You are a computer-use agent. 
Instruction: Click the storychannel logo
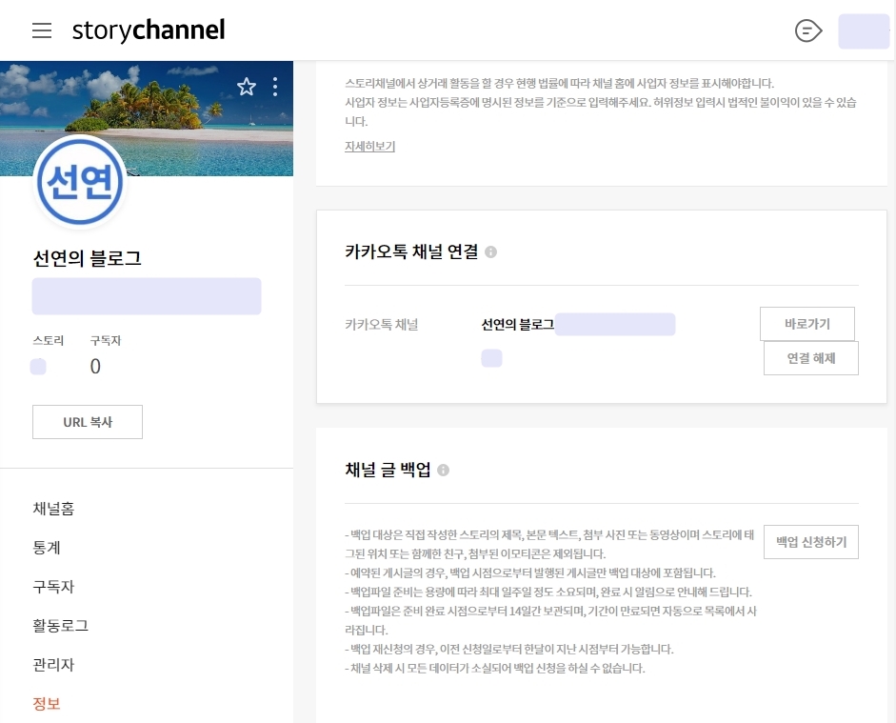point(148,30)
